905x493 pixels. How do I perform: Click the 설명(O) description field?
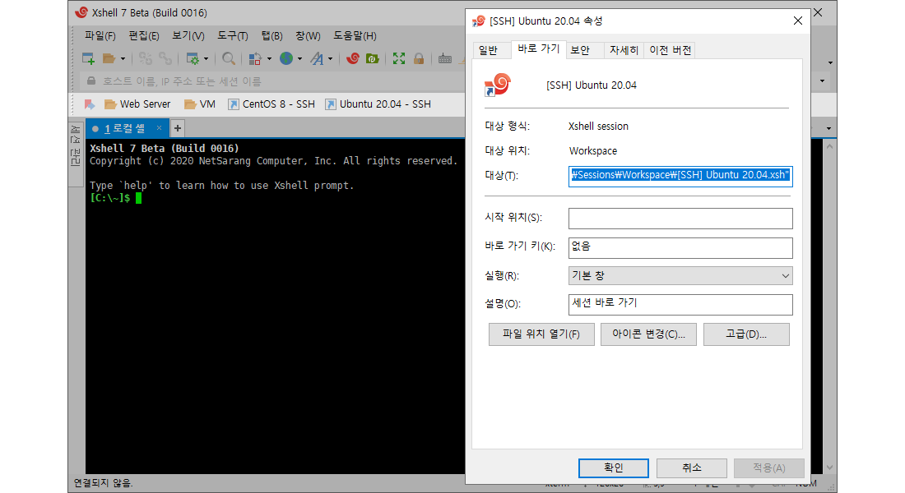(680, 305)
